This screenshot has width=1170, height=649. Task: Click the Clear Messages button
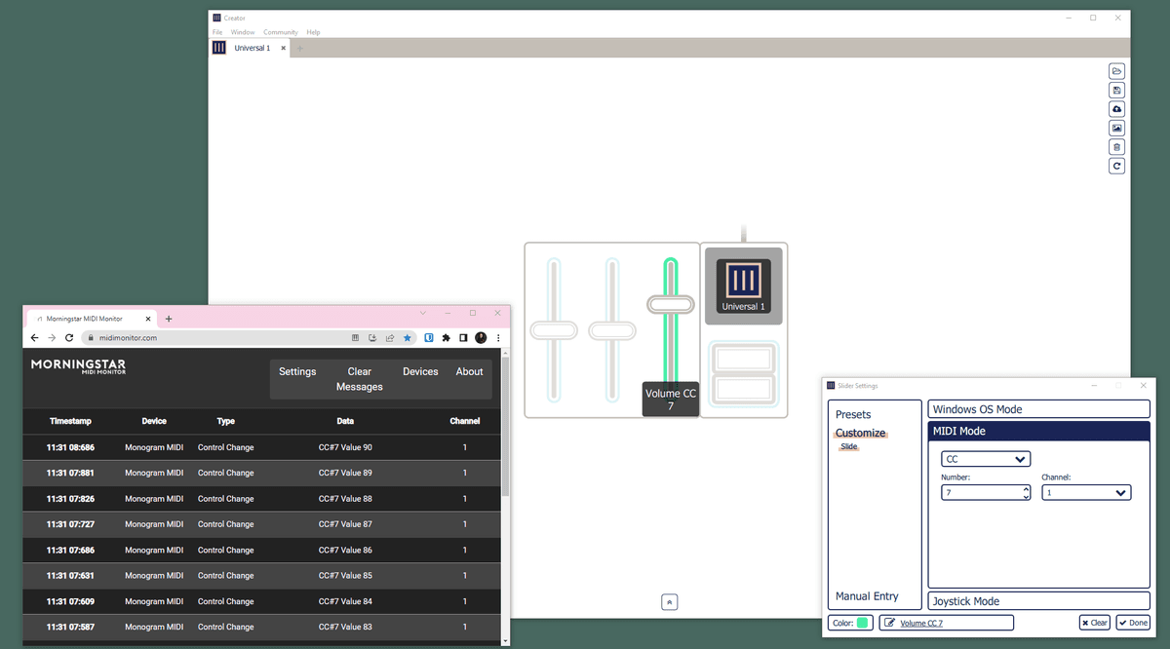pos(359,379)
